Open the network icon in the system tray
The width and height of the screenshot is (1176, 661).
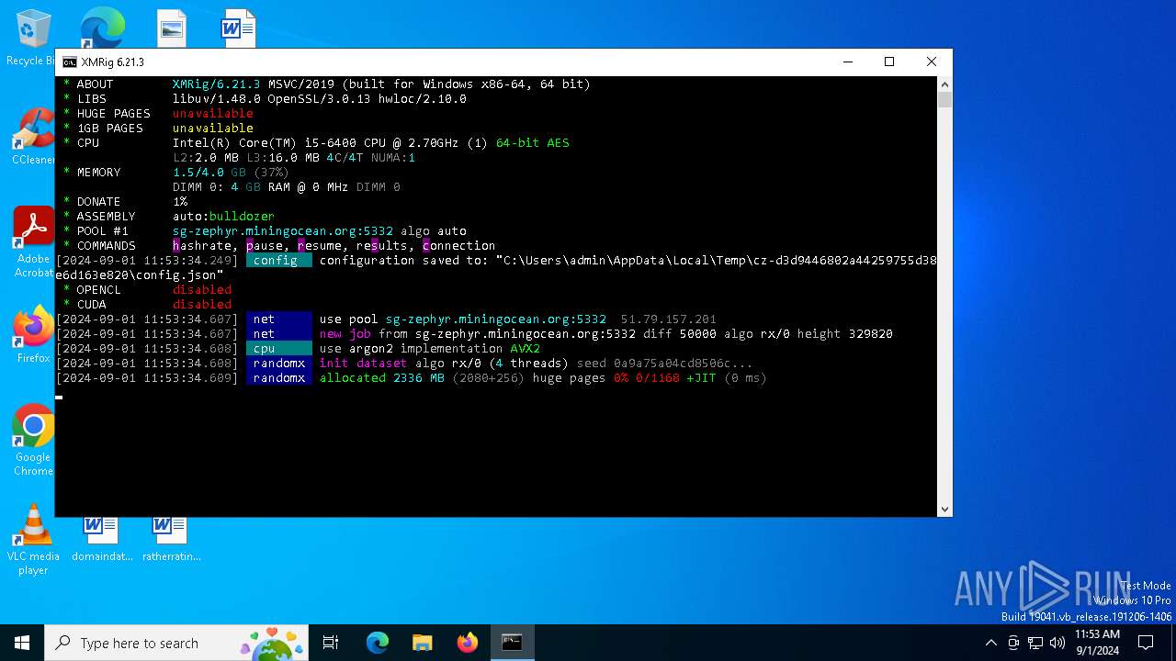(x=1035, y=643)
